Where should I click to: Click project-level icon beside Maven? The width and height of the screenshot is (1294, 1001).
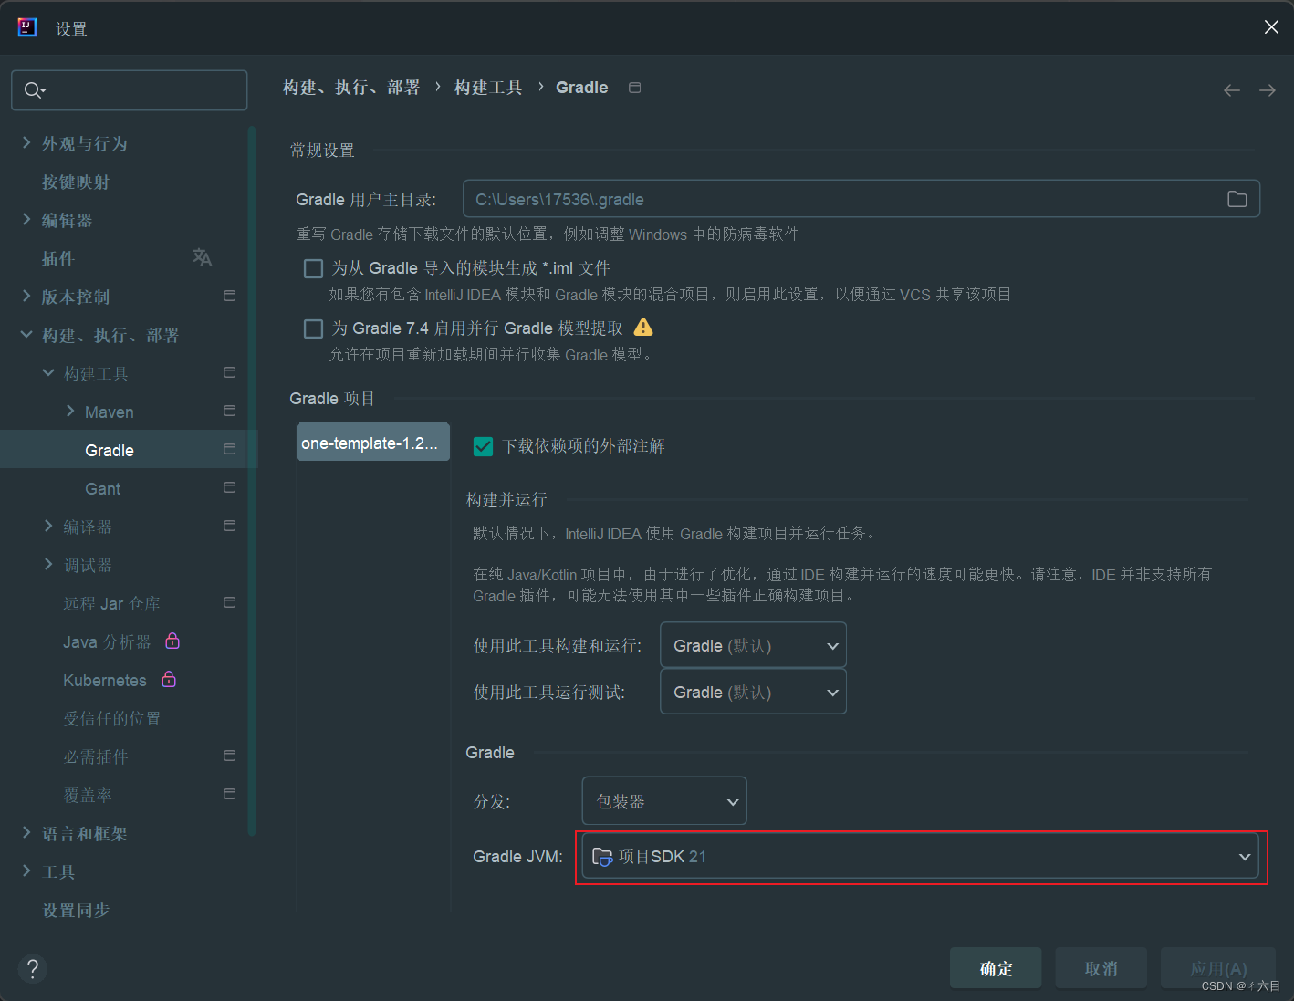[230, 411]
